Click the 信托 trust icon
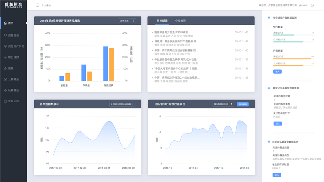The image size is (324, 182). coord(5,68)
